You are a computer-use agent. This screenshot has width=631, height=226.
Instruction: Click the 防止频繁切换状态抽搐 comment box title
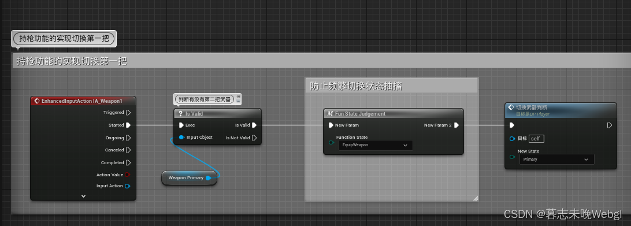tap(356, 86)
